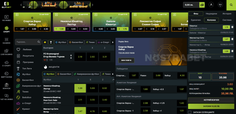
Task: Toggle the 1.39 odds on the Нюкясъл Юнайтед top card
Action: click(60, 29)
